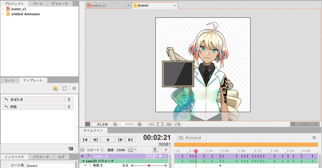Apply the まばたき template
Viewport: 322px width, 168px height.
(x=34, y=99)
